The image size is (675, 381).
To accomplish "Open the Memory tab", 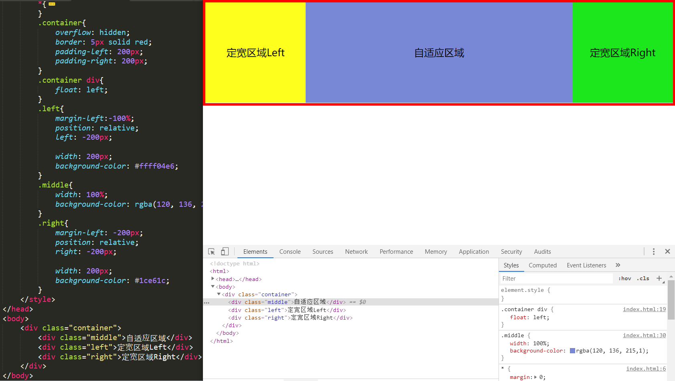I will [x=436, y=252].
